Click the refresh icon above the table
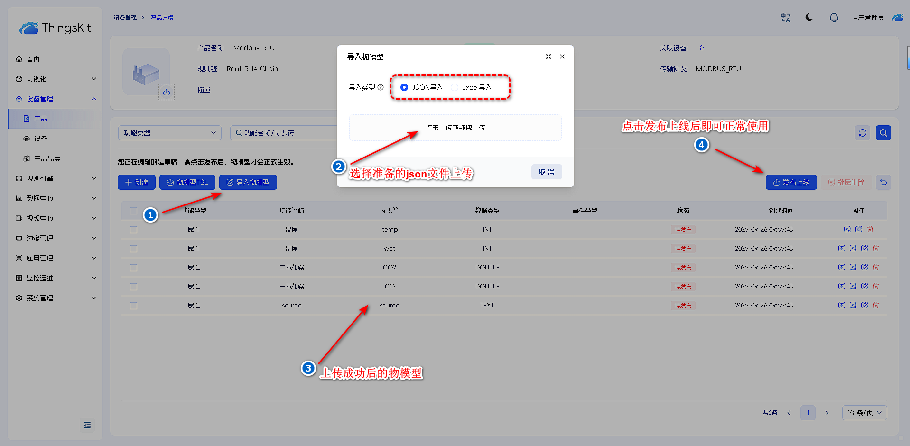The width and height of the screenshot is (910, 446). (x=863, y=133)
